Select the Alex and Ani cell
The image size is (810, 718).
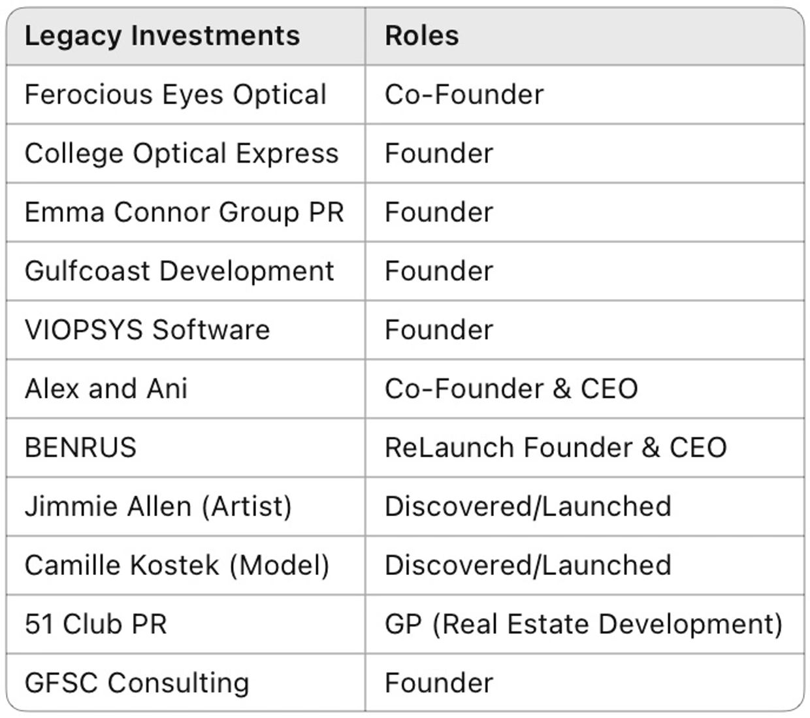point(106,389)
